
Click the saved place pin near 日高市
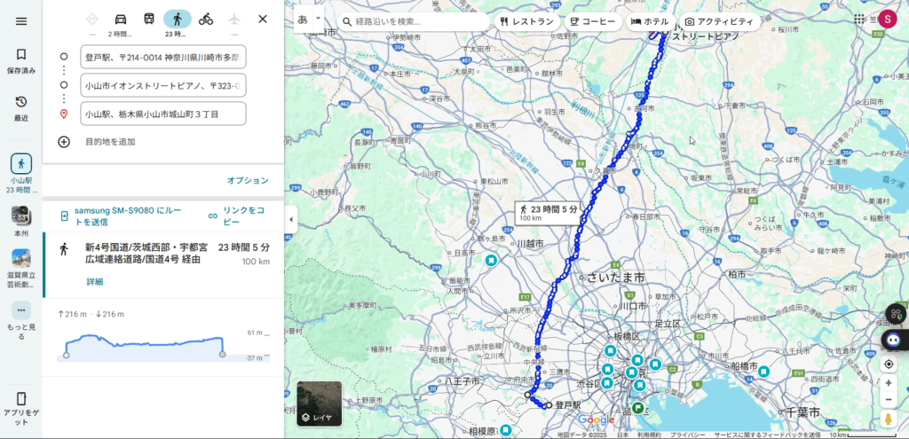(492, 261)
